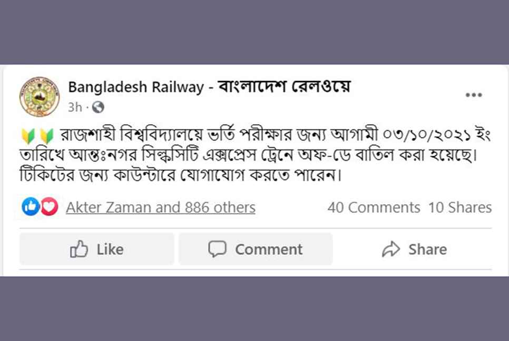Click the blue thumbs-up reaction icon

[x=31, y=206]
